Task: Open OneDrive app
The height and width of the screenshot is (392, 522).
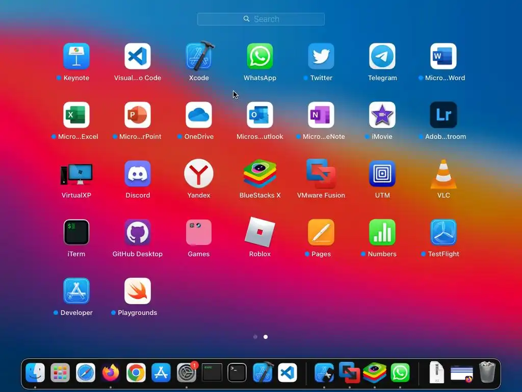Action: (199, 115)
